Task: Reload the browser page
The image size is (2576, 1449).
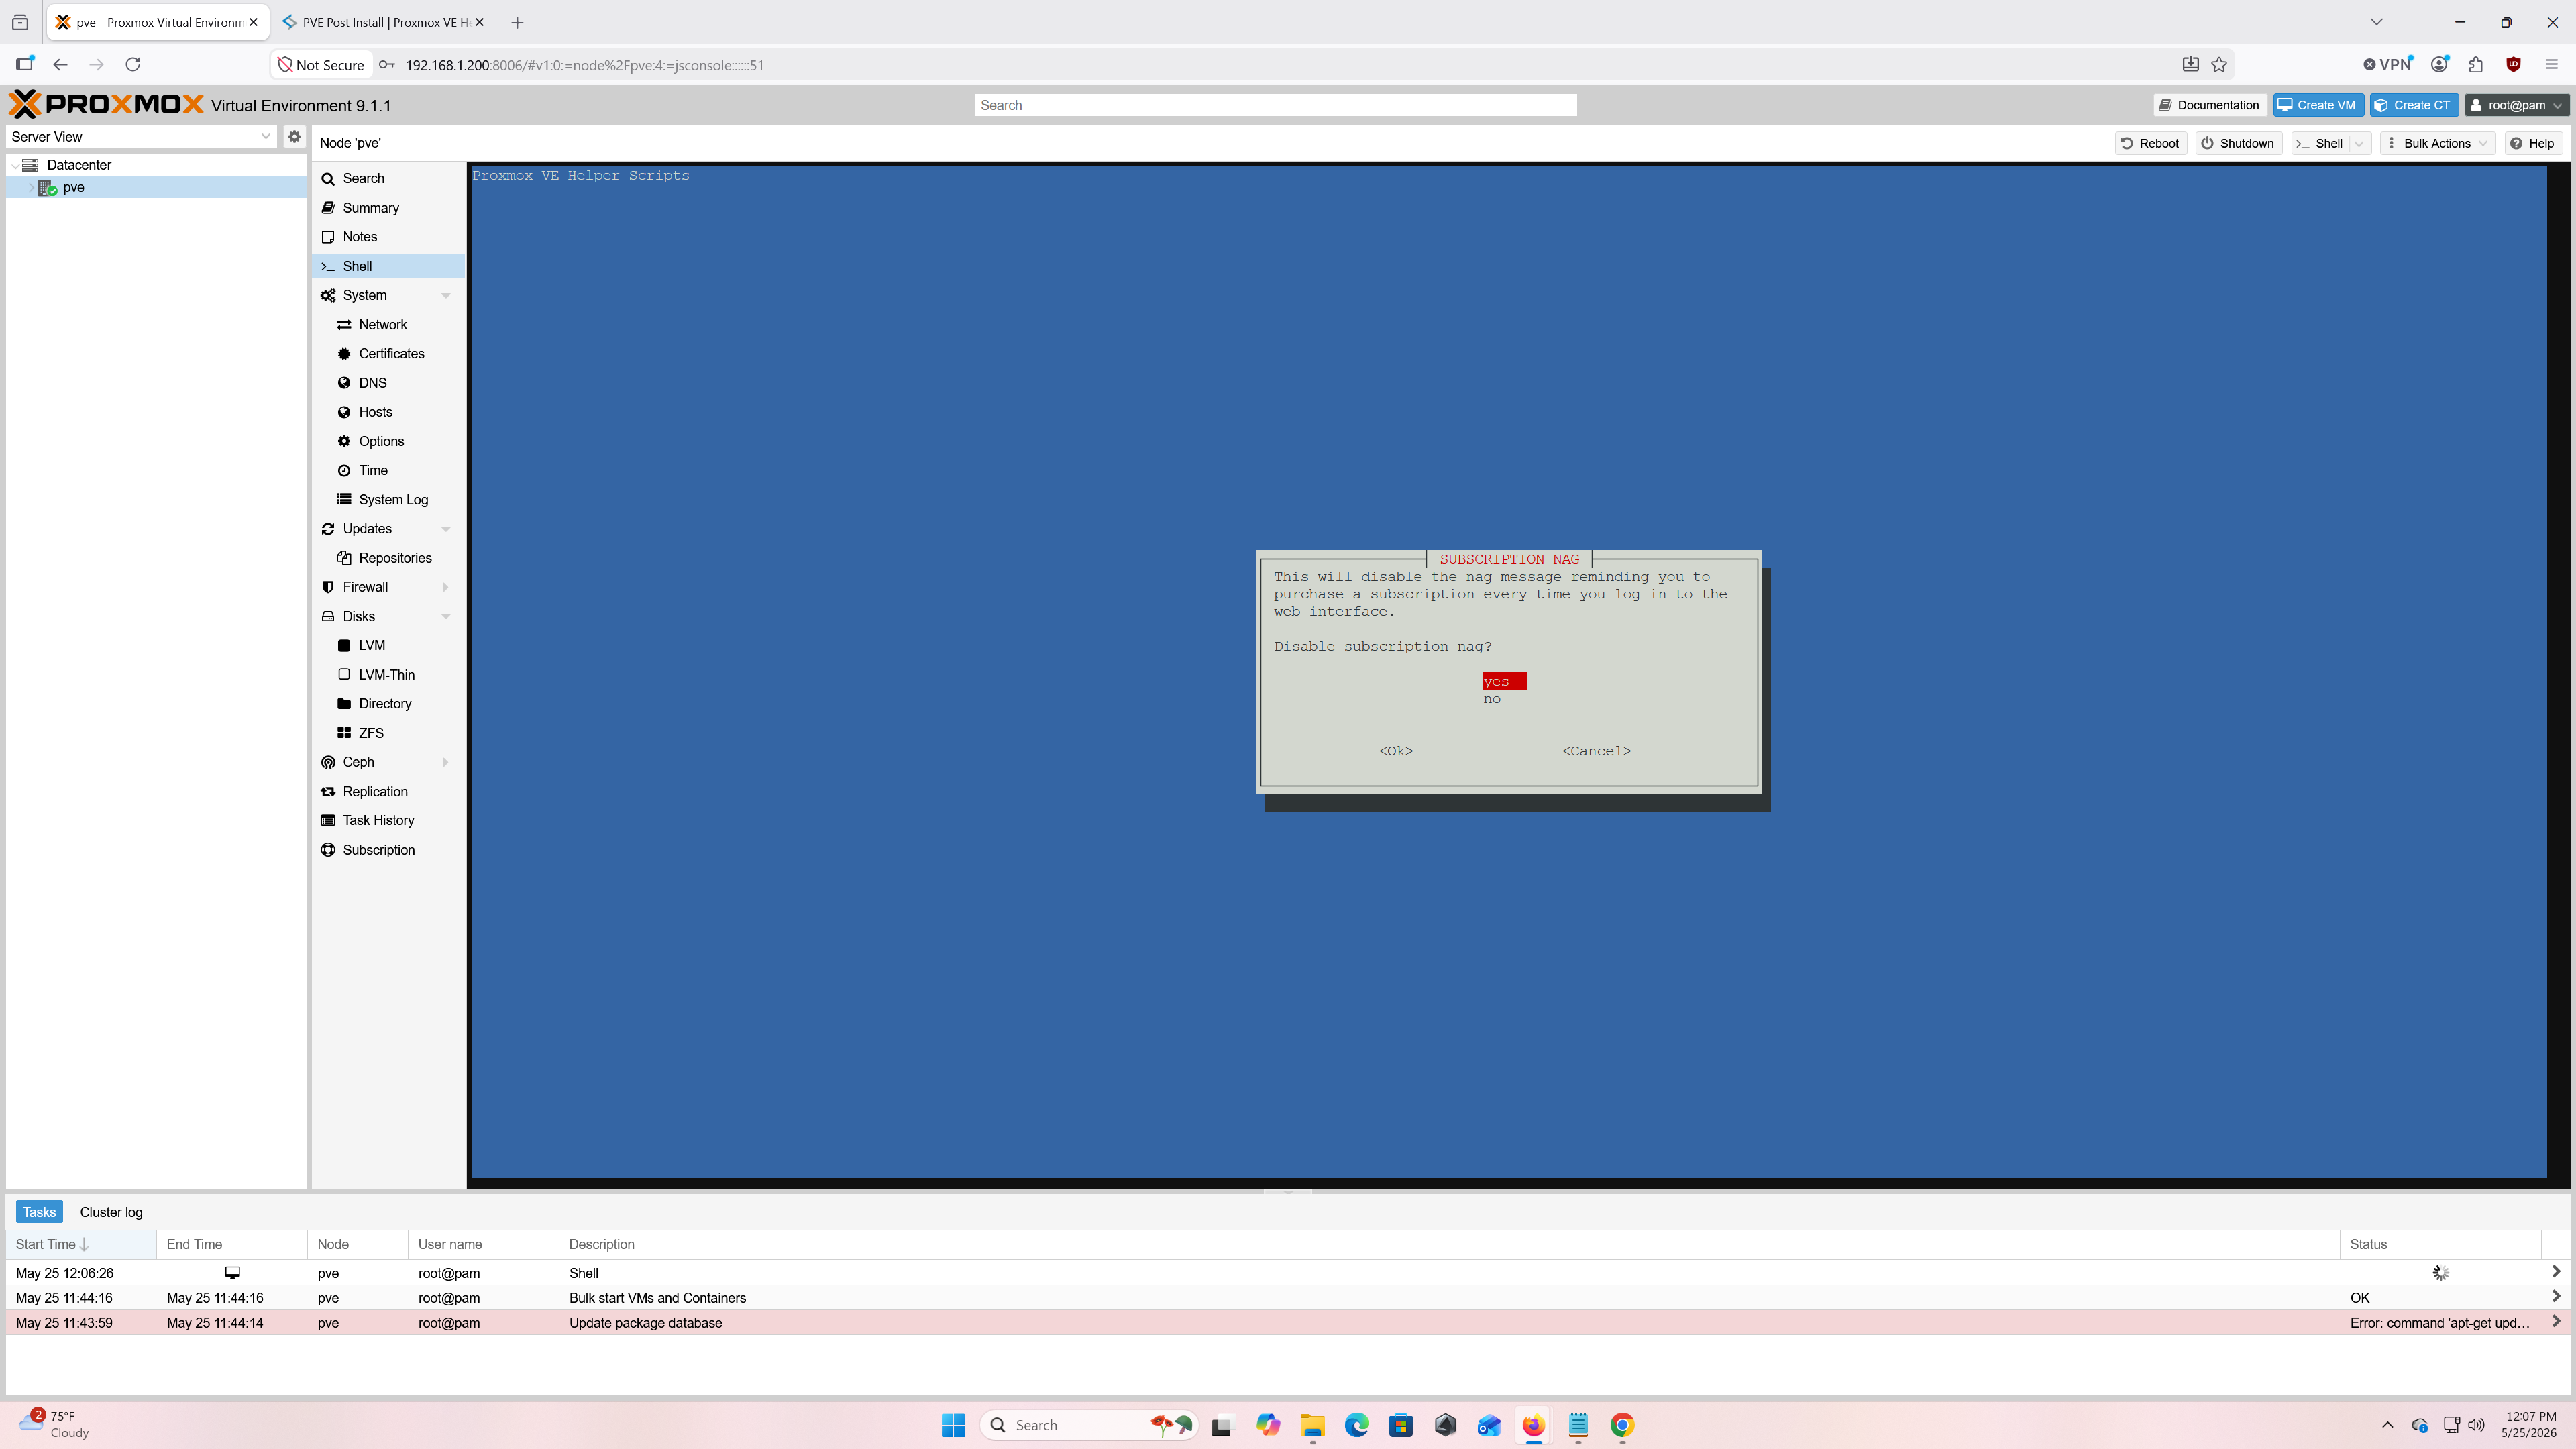Action: point(132,65)
